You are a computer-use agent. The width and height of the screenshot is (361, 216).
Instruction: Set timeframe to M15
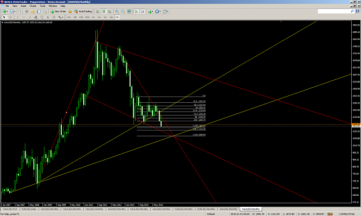coord(81,17)
